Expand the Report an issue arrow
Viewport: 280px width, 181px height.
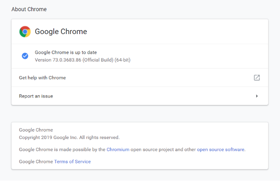(x=257, y=96)
